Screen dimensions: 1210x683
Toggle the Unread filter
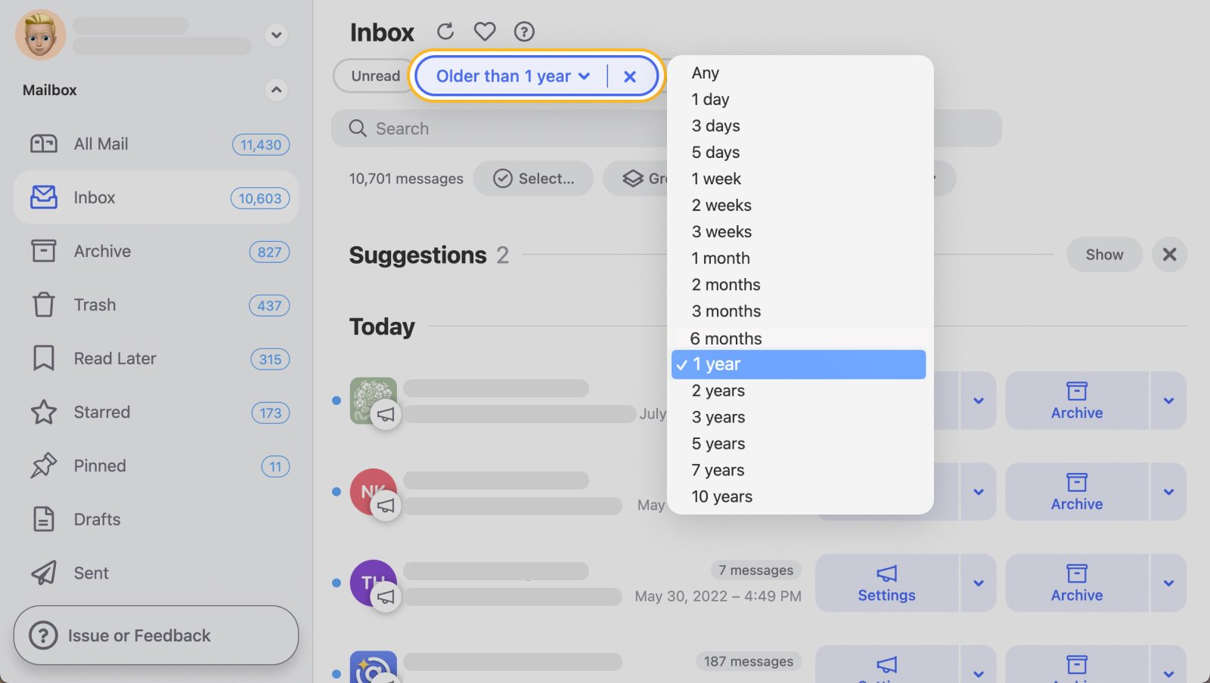(374, 76)
